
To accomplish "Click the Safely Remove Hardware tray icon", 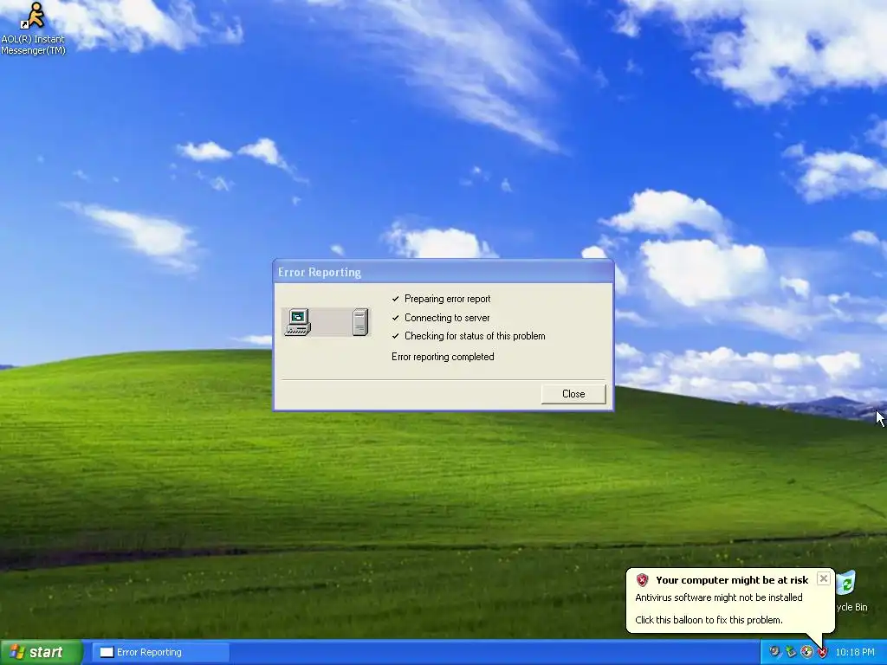I will coord(791,652).
